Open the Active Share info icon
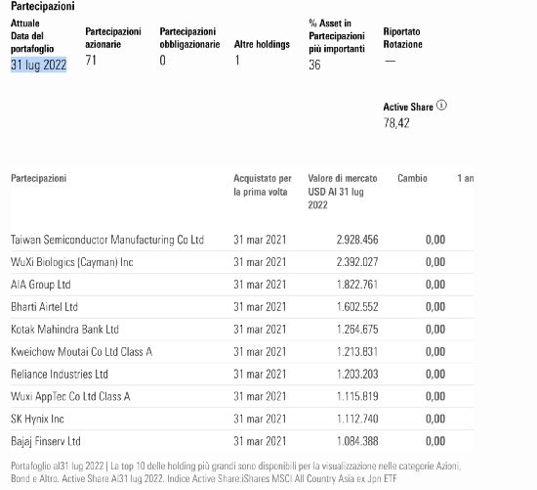Screen dimensions: 537x490 441,106
